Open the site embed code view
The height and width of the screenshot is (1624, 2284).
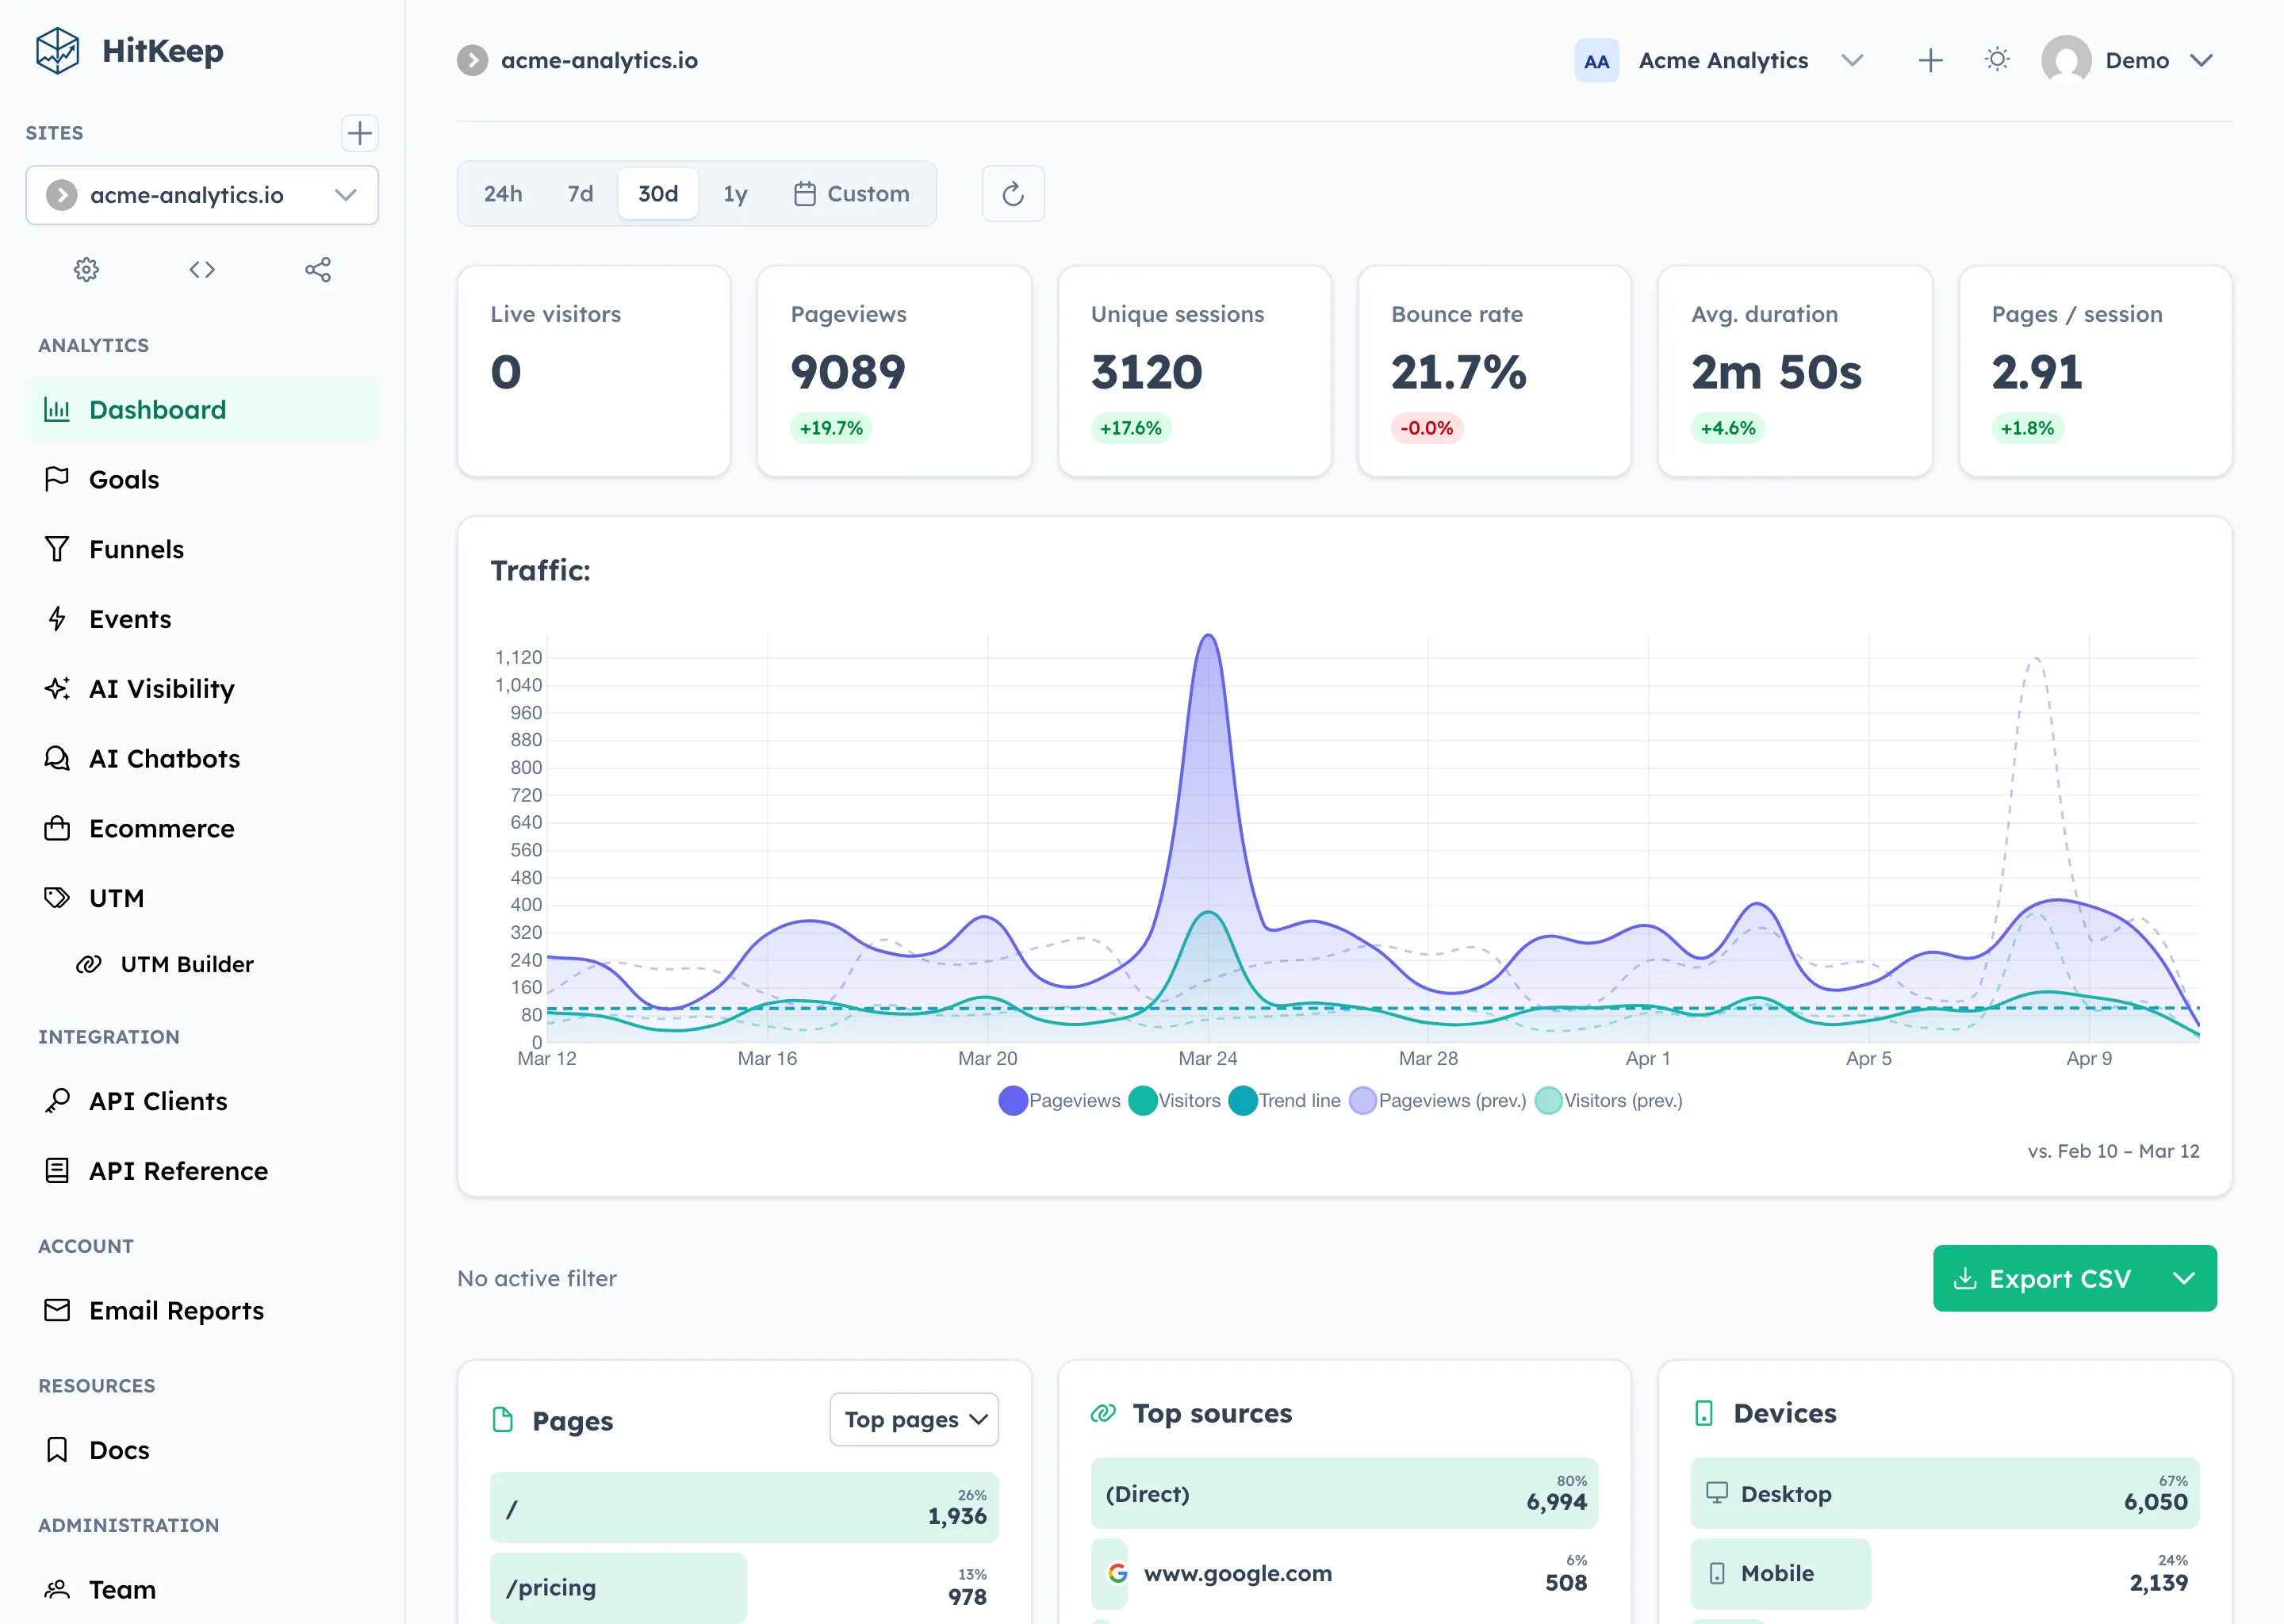coord(201,269)
